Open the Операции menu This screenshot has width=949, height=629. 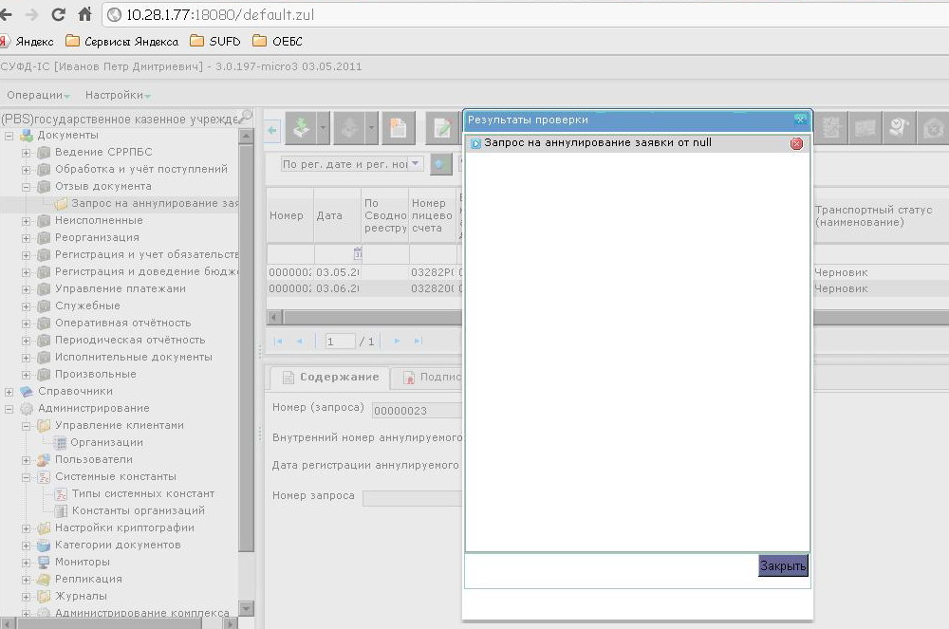(38, 95)
